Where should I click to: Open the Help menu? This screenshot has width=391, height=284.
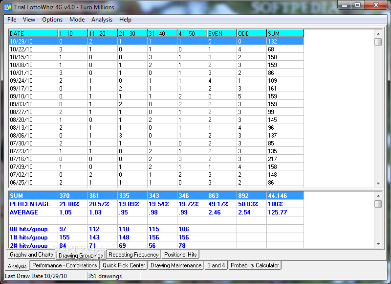[125, 20]
